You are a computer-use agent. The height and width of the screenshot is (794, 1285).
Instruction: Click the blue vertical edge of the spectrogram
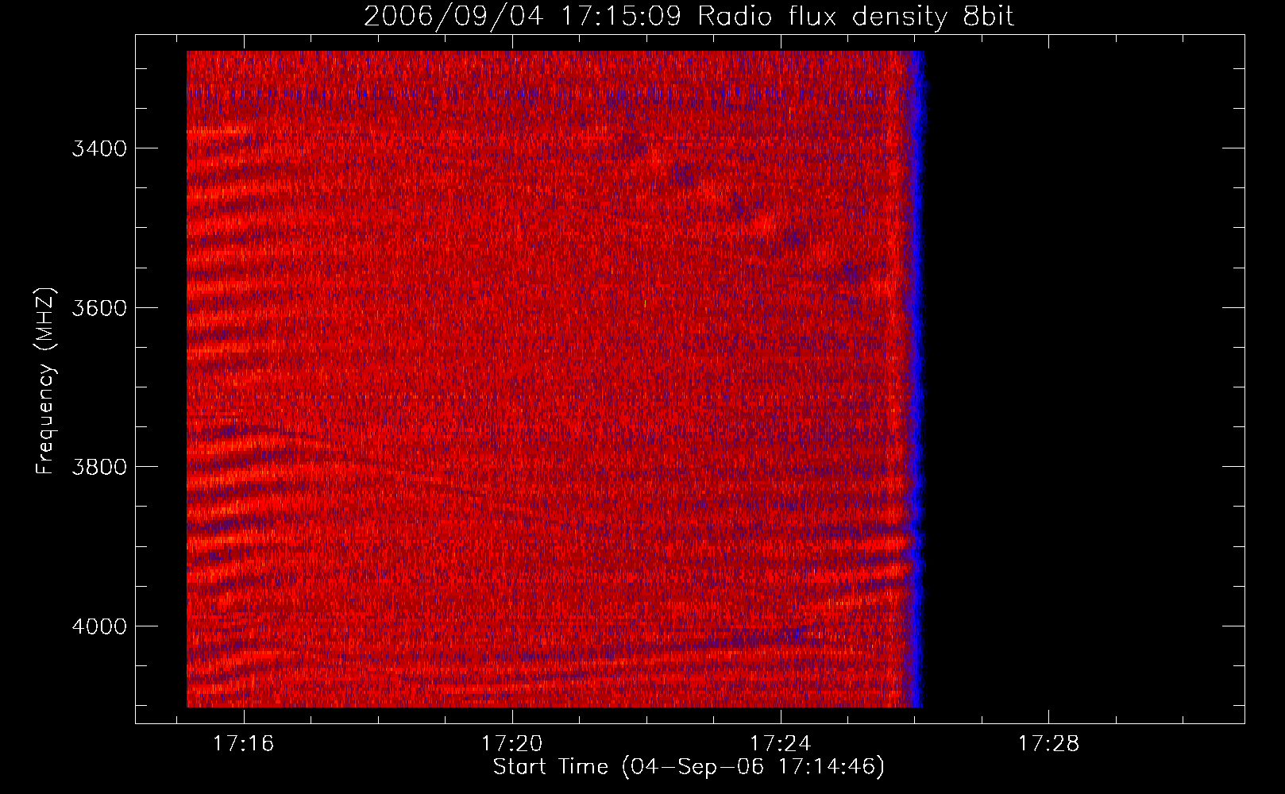pyautogui.click(x=916, y=379)
